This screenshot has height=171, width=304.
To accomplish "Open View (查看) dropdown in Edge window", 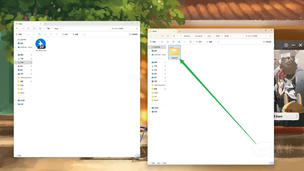I will (x=76, y=34).
